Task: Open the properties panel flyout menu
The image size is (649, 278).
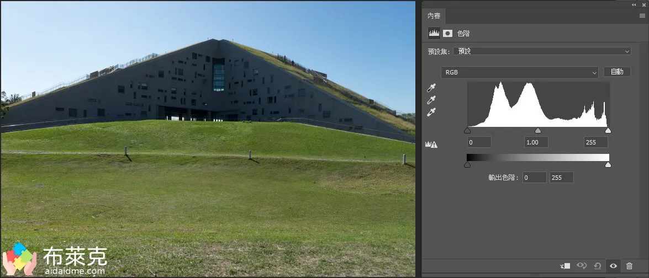Action: pos(642,16)
